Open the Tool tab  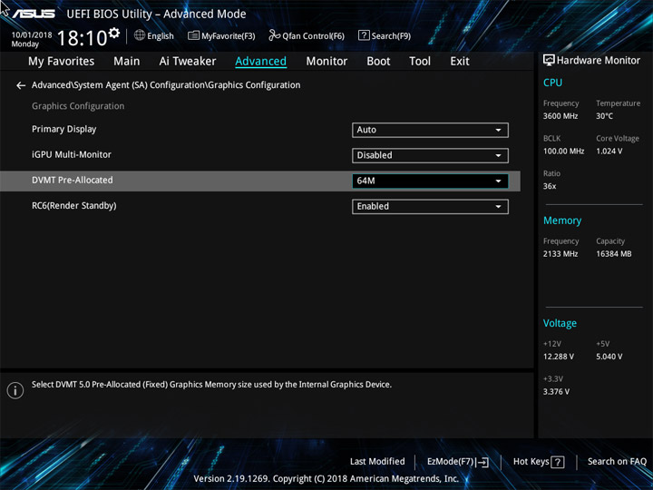420,62
